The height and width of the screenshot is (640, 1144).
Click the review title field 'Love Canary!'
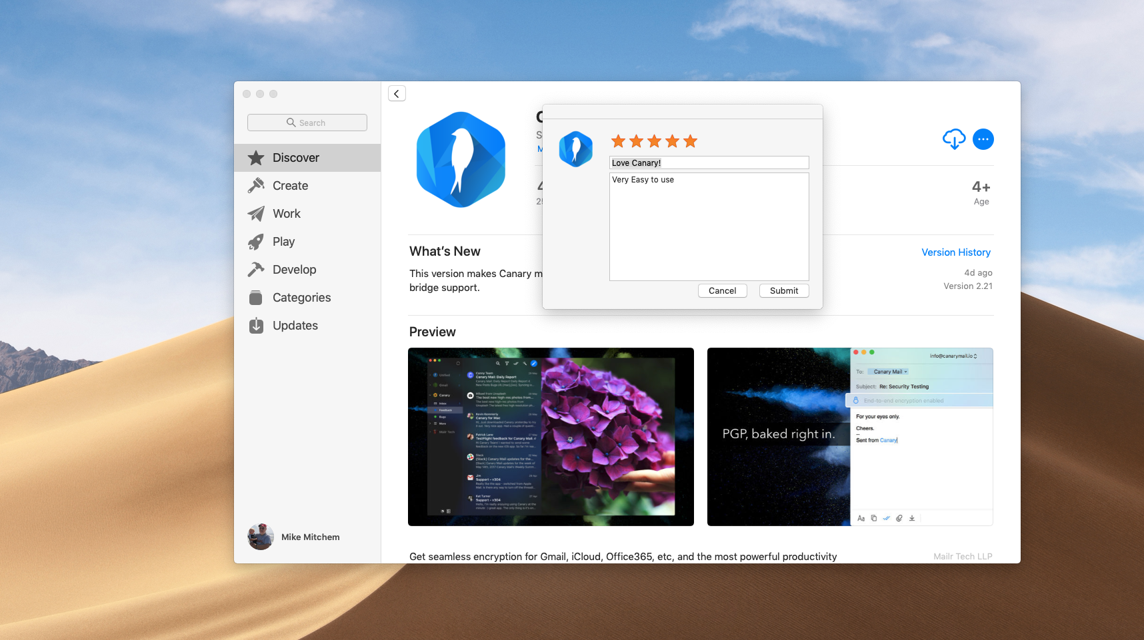[x=709, y=162]
